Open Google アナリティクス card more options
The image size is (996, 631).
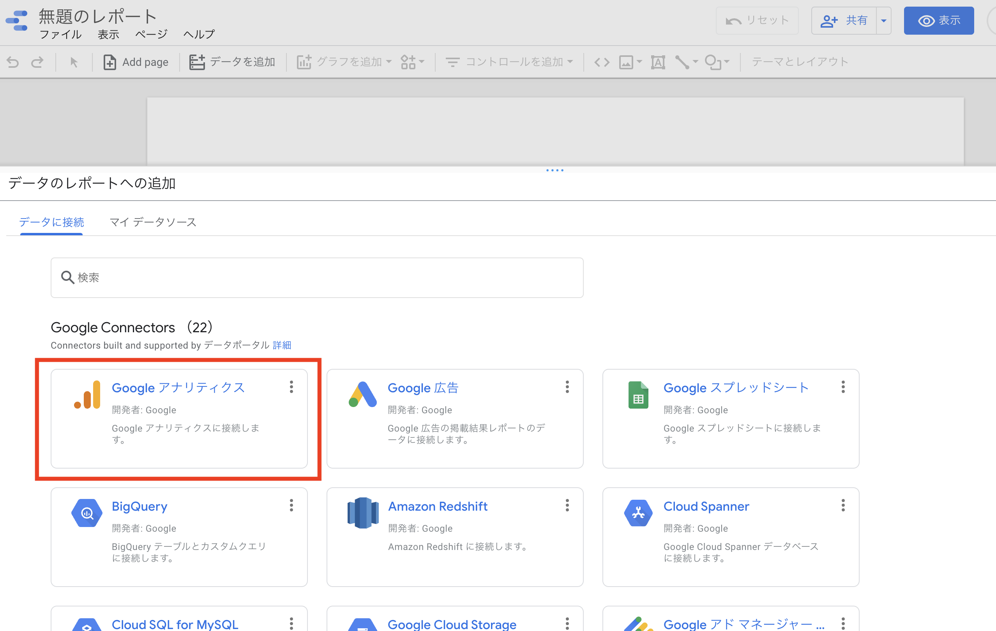[291, 387]
